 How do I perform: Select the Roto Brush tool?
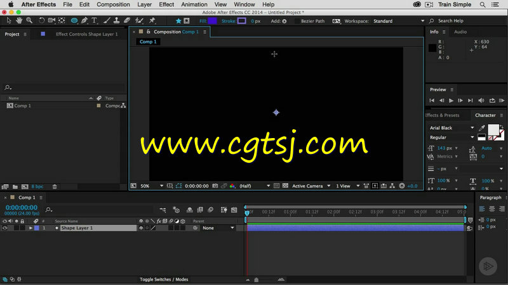point(139,21)
